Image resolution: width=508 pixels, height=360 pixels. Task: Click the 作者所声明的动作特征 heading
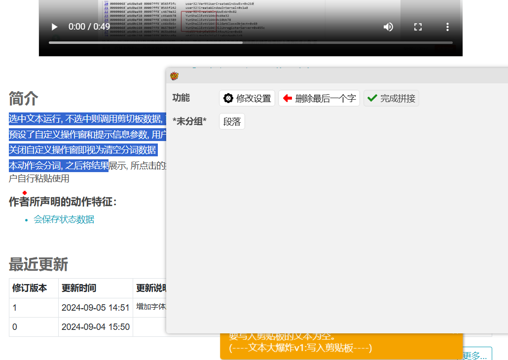(63, 202)
